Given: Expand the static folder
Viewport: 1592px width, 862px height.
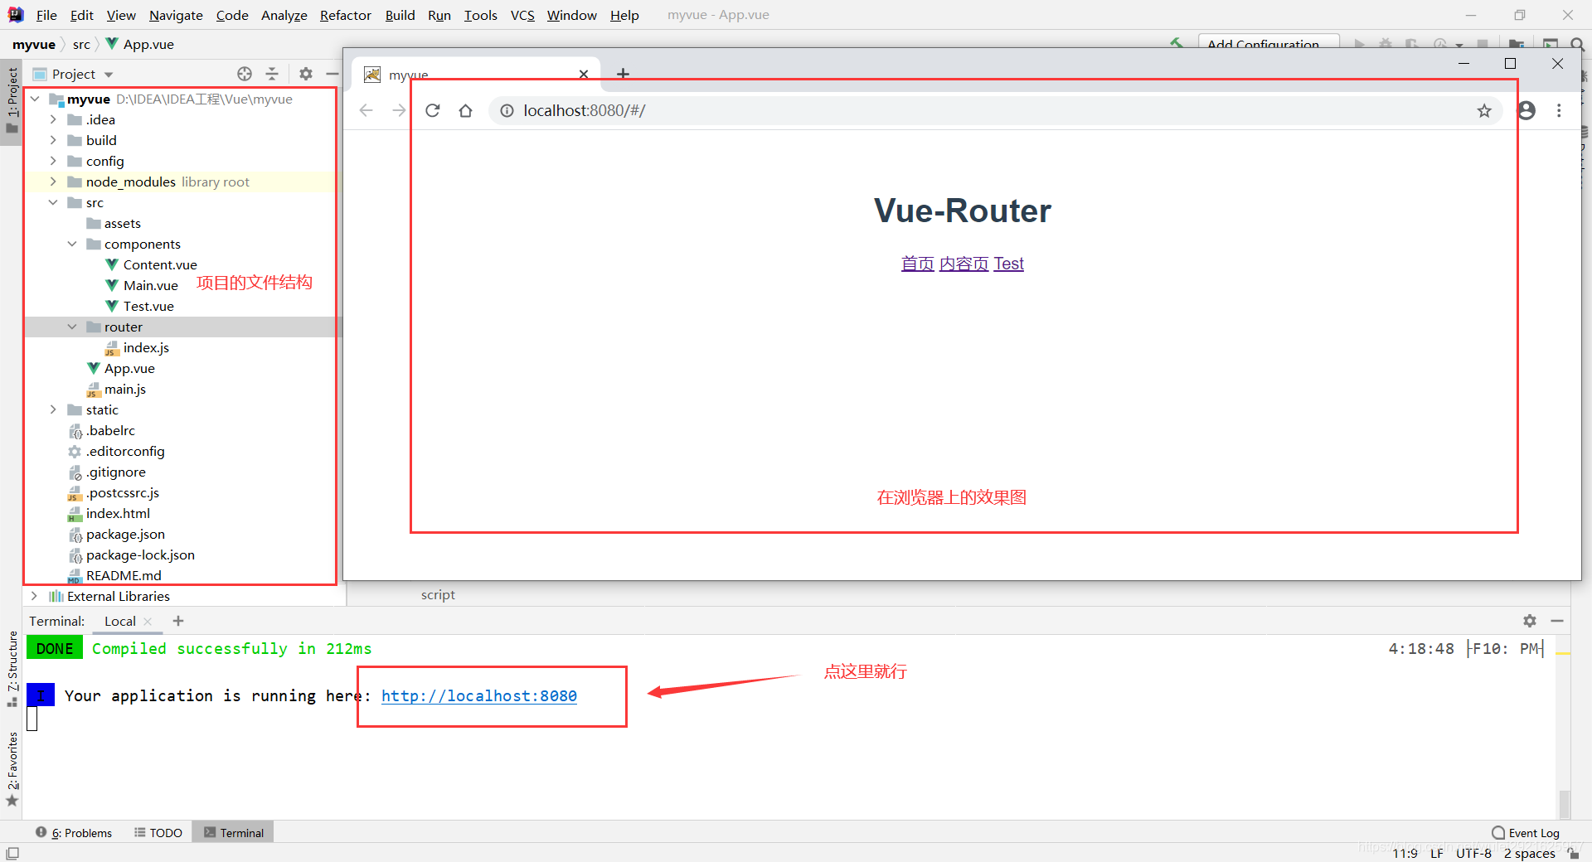Looking at the screenshot, I should [x=53, y=409].
